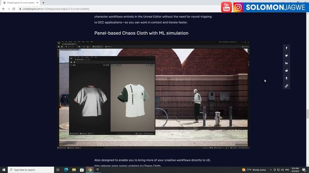Screen dimensions: 309x173
Task: Click the Panel-based Chaos Cloth heading
Action: 141,33
